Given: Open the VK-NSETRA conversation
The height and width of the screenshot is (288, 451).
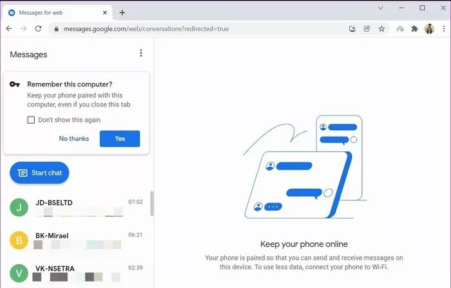Looking at the screenshot, I should click(76, 273).
